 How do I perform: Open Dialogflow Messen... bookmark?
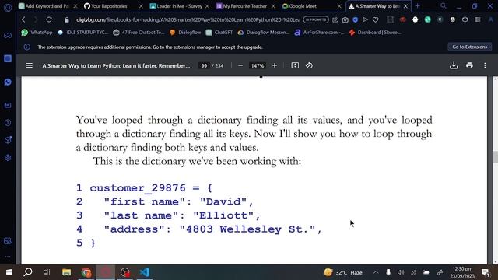tap(264, 33)
